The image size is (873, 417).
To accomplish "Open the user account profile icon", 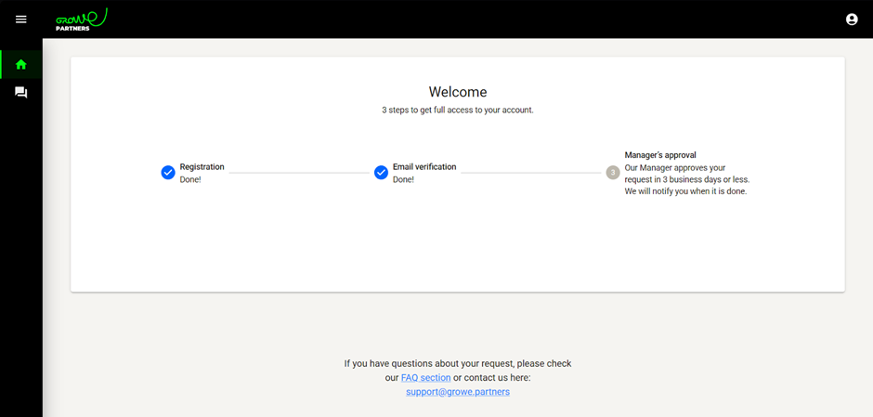I will (x=852, y=20).
